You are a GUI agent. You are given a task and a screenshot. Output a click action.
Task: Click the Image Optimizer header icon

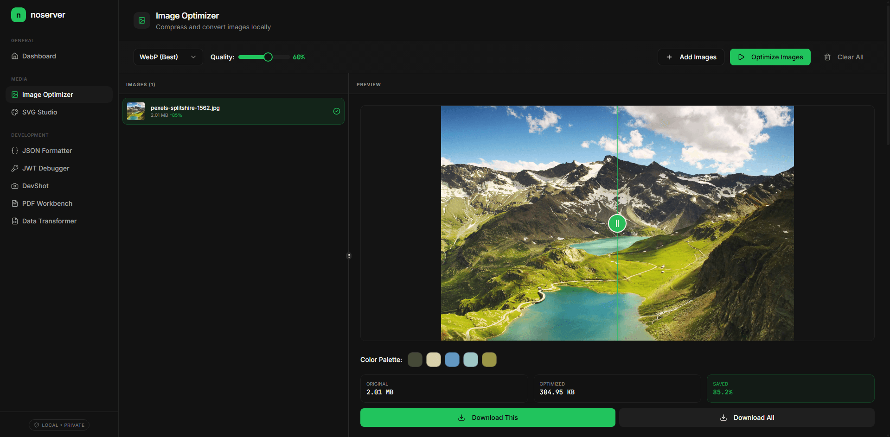tap(141, 20)
